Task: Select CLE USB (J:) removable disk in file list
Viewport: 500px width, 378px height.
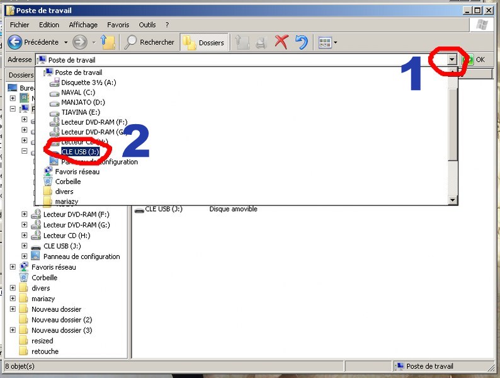Action: tap(163, 209)
